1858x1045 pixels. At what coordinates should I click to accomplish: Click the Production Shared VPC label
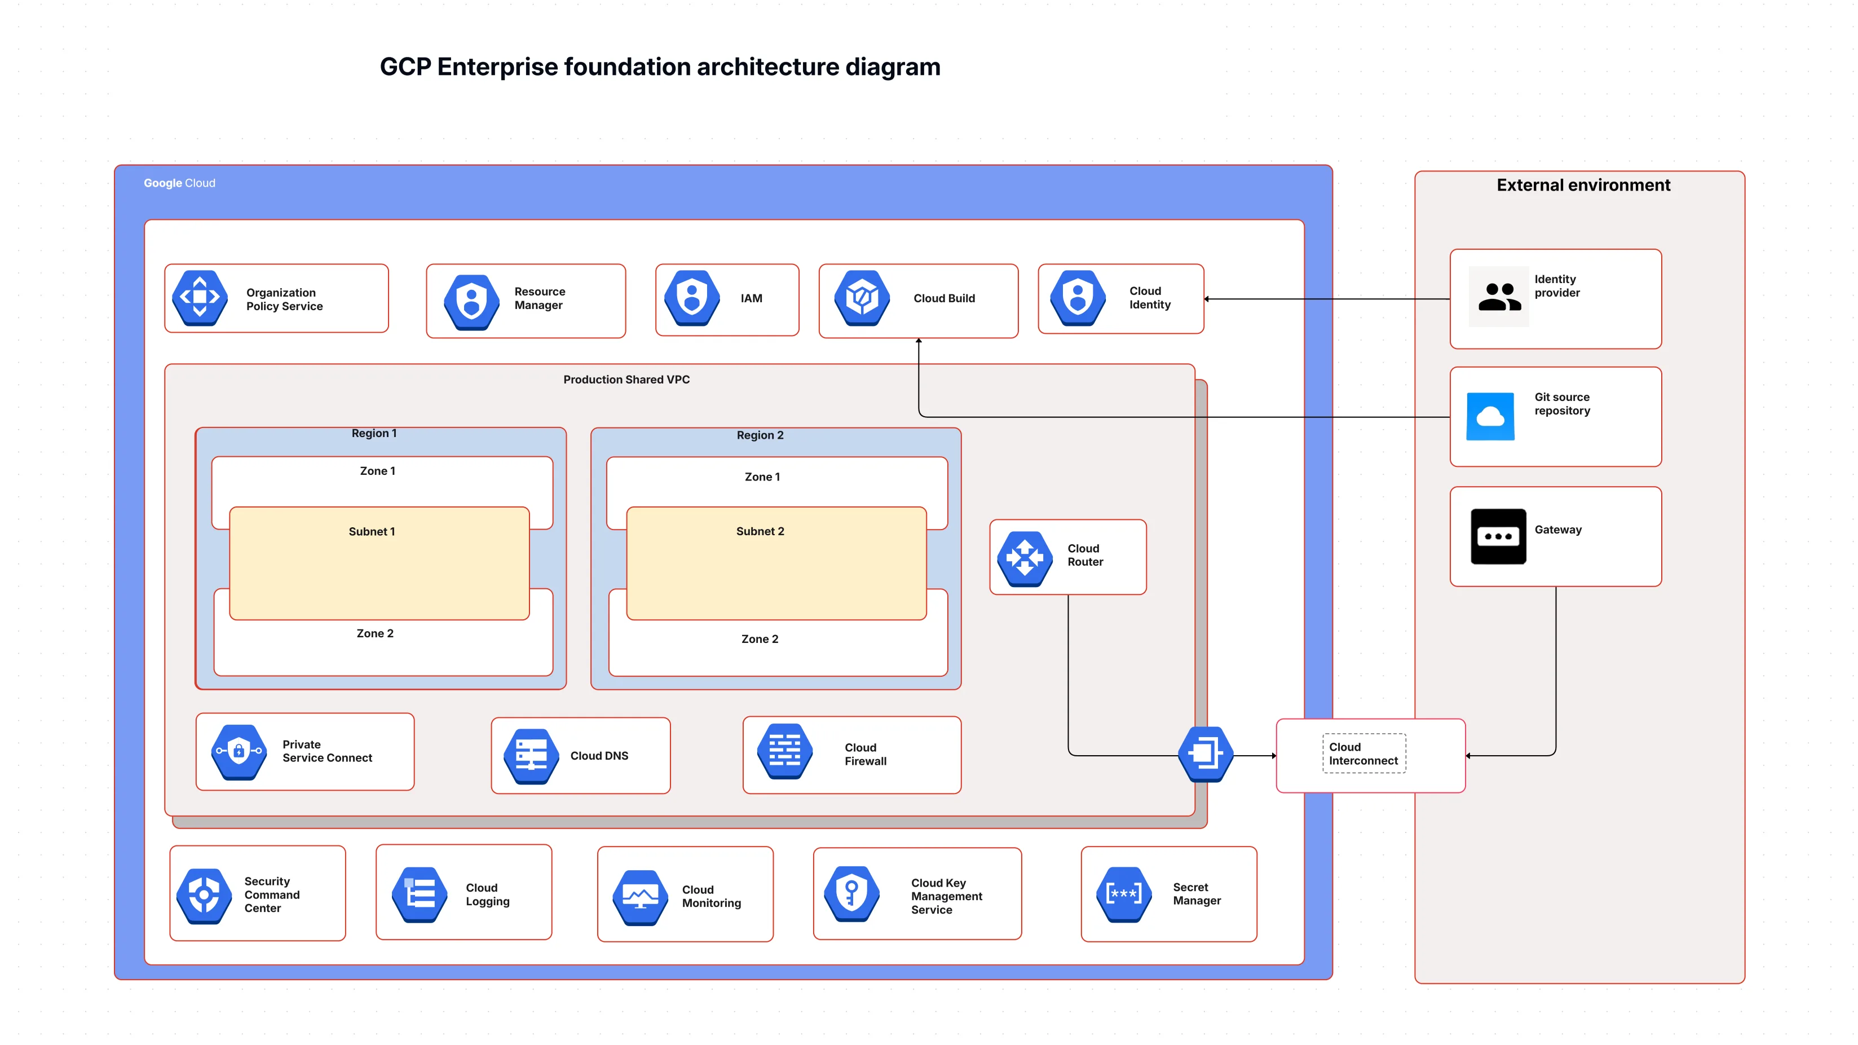click(x=626, y=380)
